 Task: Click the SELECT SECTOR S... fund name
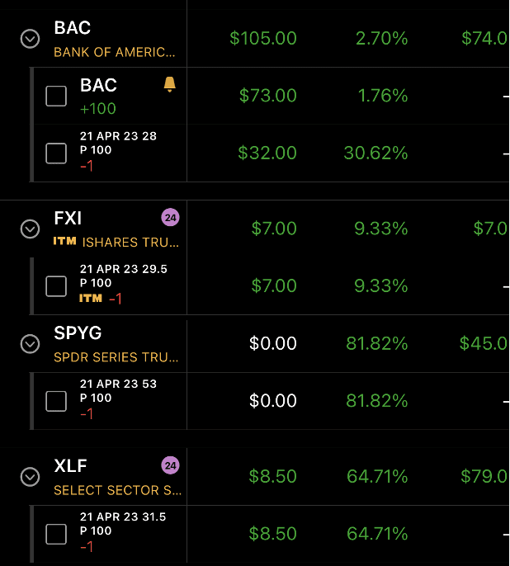(x=117, y=490)
